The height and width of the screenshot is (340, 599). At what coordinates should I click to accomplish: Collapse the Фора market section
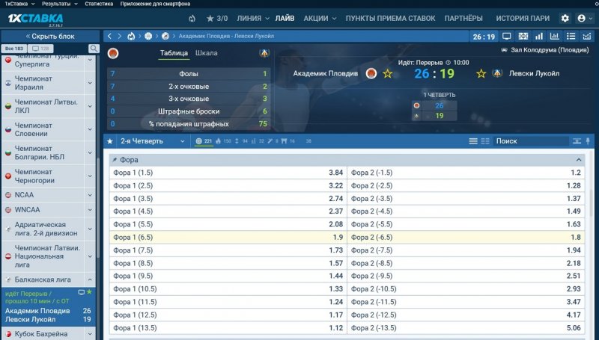pos(579,160)
